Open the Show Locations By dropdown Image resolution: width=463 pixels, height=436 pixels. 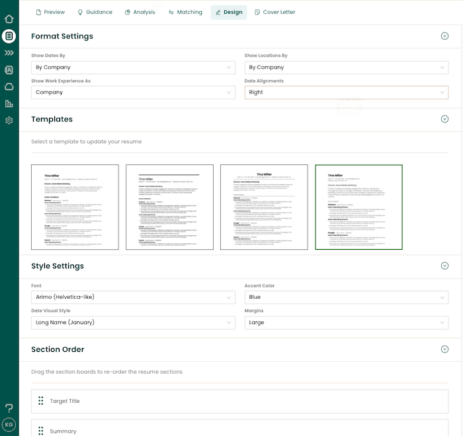pyautogui.click(x=347, y=68)
